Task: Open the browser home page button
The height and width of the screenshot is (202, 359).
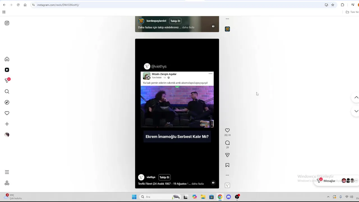Action: click(25, 5)
